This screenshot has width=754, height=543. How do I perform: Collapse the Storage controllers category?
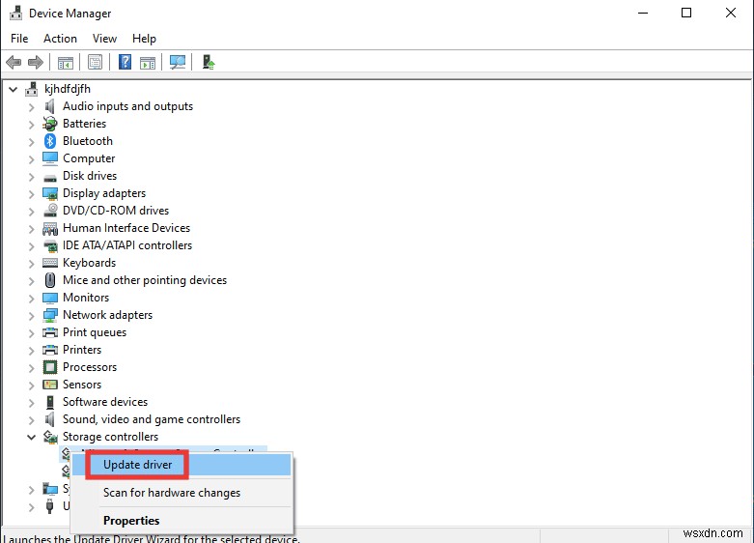[31, 437]
